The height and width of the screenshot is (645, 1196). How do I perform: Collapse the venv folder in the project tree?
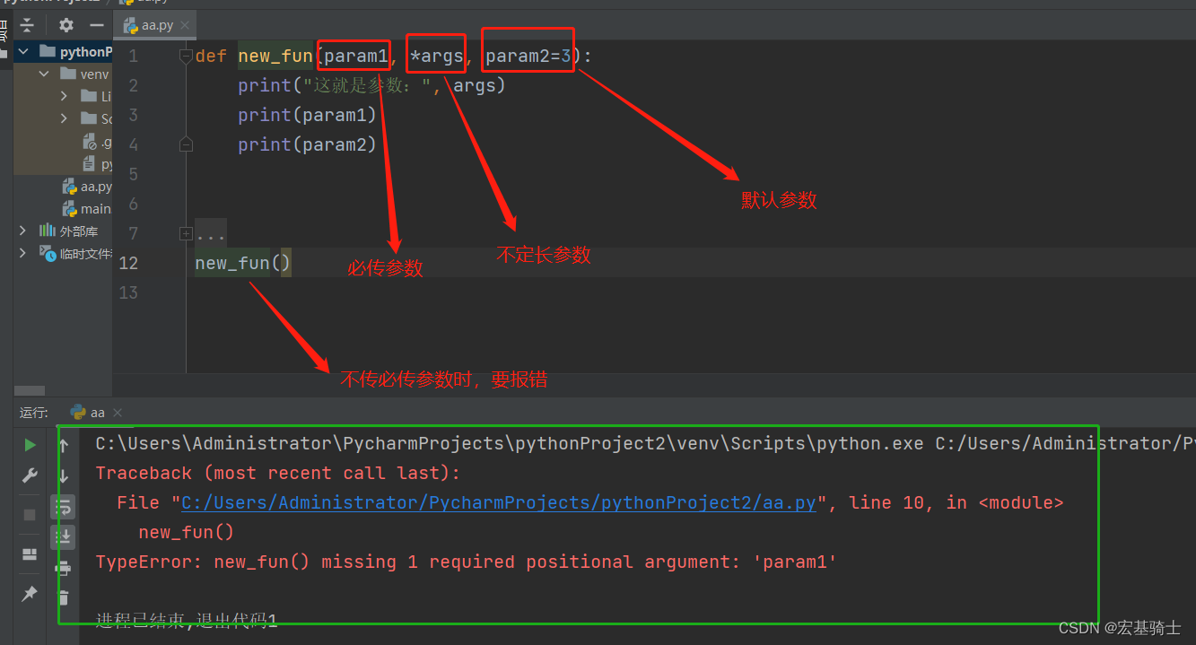tap(43, 74)
